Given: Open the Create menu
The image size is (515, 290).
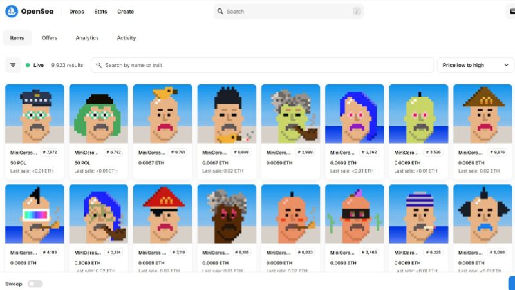Looking at the screenshot, I should [126, 12].
